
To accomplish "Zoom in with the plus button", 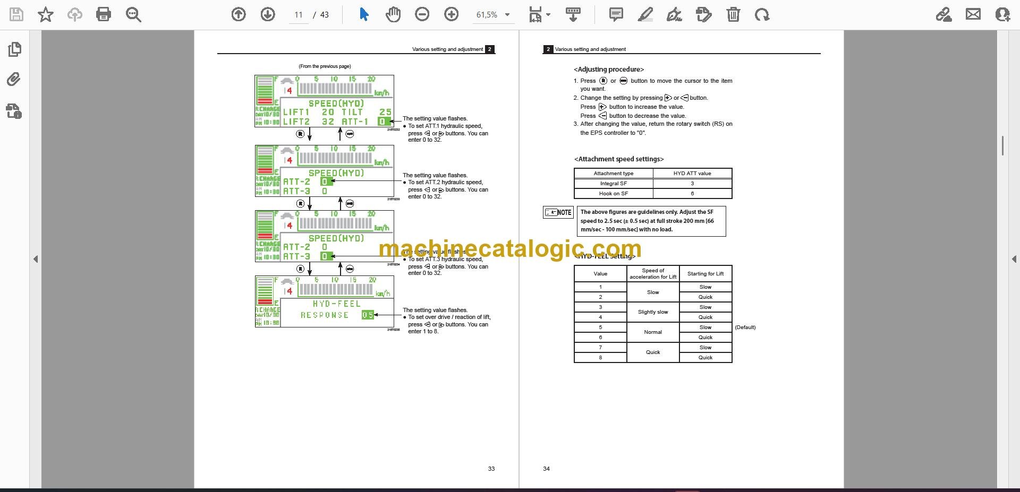I will point(452,14).
